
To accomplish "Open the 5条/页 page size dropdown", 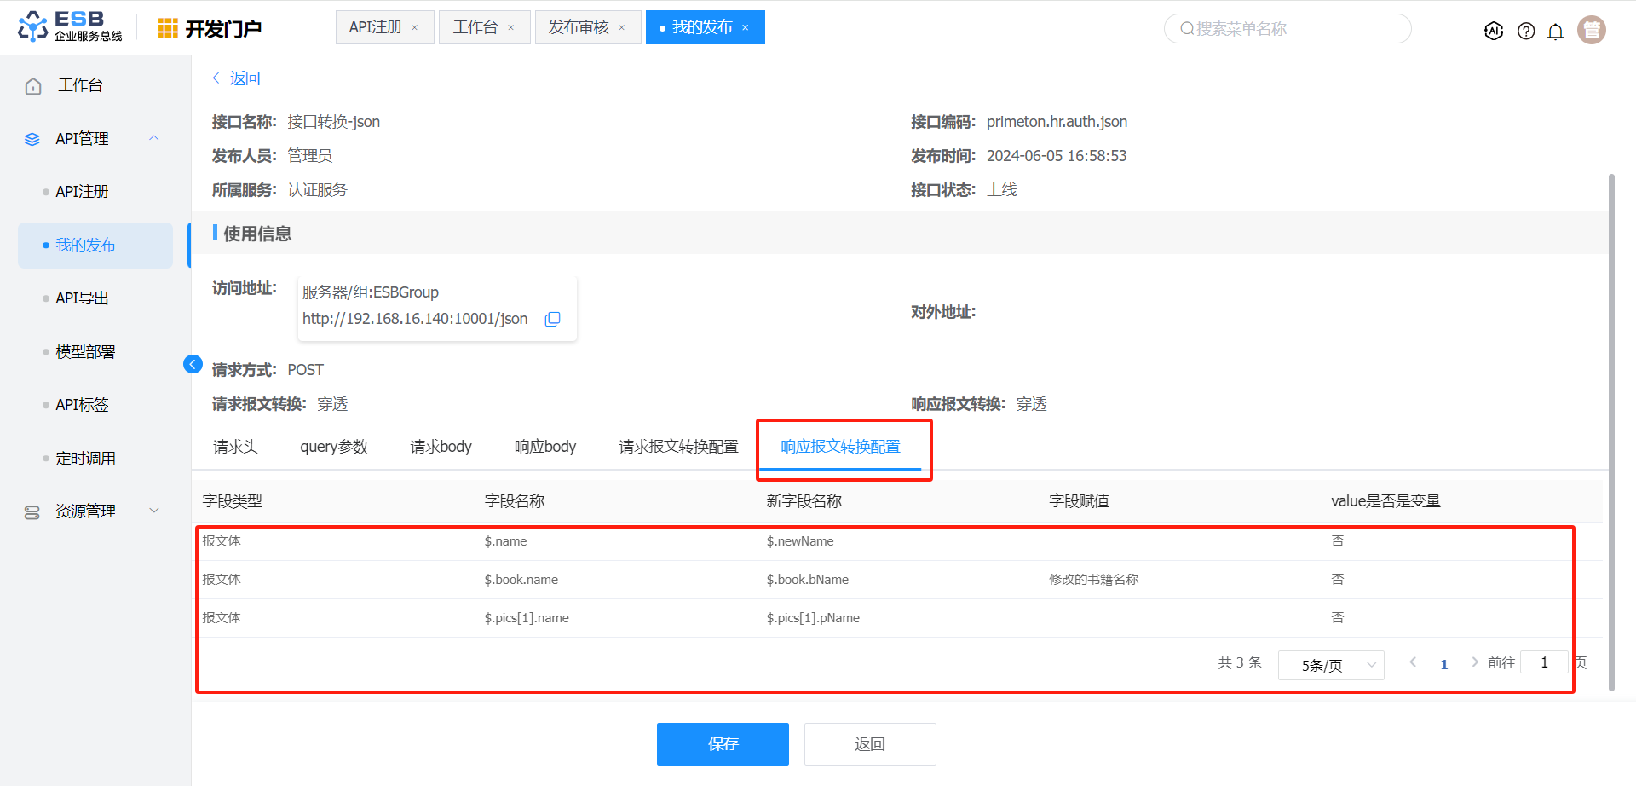I will [x=1330, y=665].
